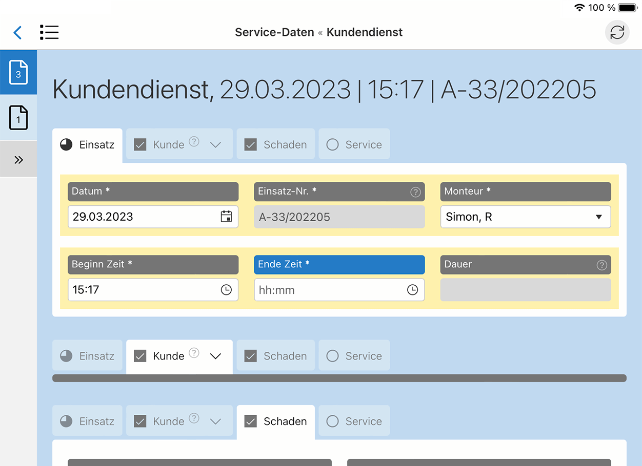
Task: Click Kunde help icon in first tab row
Action: (x=194, y=141)
